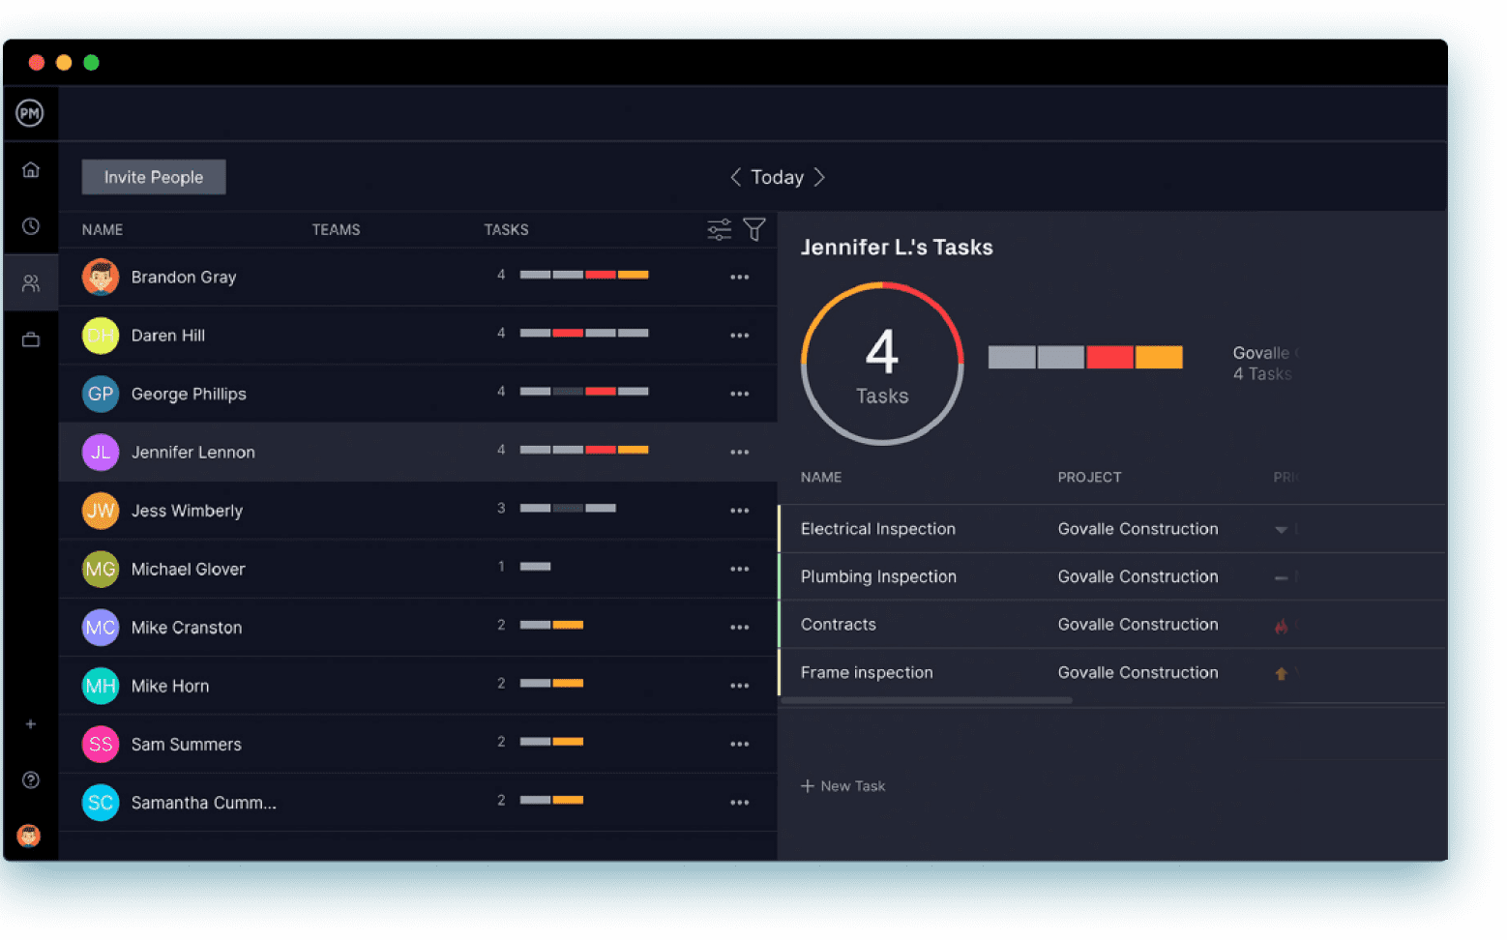
Task: Go to next day with right chevron
Action: (x=819, y=177)
